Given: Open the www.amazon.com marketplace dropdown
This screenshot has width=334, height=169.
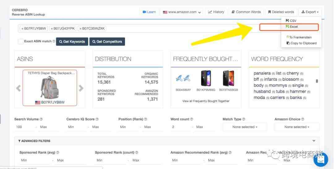Looking at the screenshot, I should (182, 12).
